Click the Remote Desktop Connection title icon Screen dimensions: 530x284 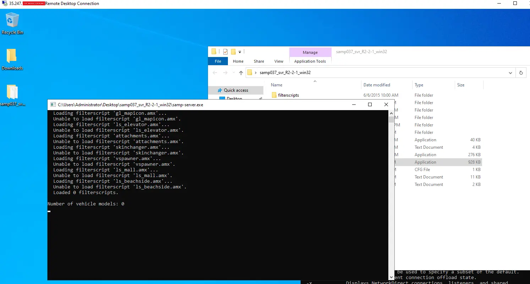click(5, 3)
